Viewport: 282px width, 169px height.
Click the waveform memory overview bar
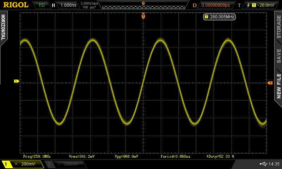click(143, 5)
